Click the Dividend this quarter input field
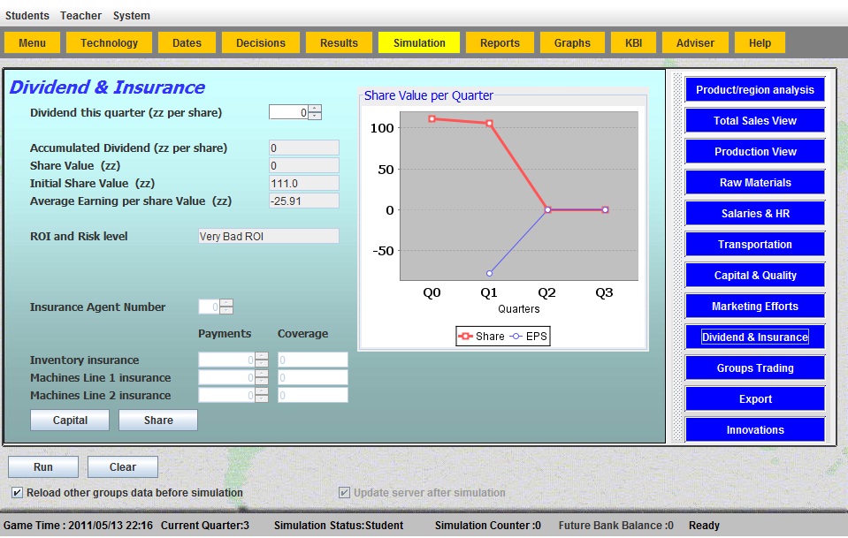Screen dimensions: 848x538 click(x=288, y=112)
